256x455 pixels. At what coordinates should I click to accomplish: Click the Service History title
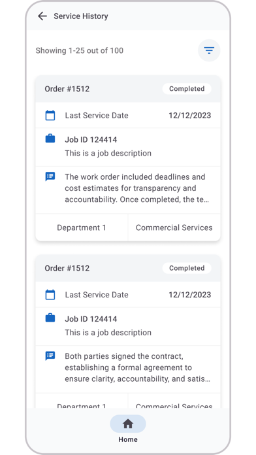(x=81, y=16)
